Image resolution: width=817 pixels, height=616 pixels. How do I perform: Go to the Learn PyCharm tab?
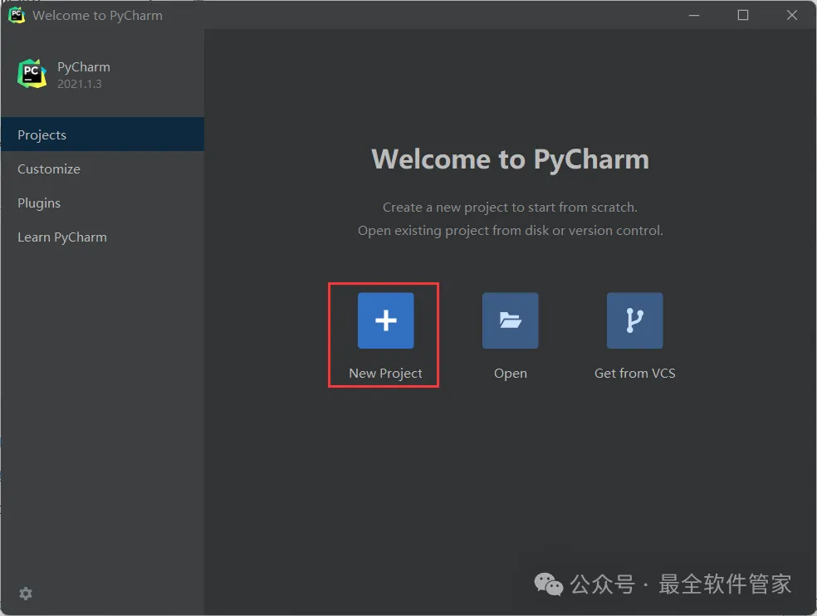(103, 237)
